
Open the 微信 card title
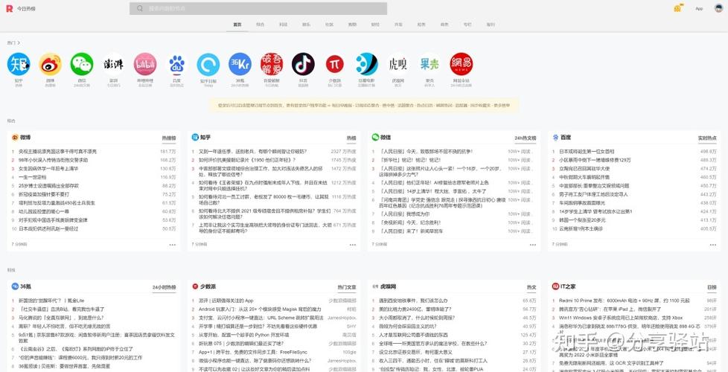386,138
